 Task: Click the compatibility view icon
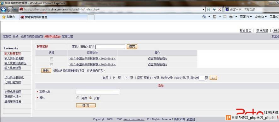click(x=208, y=10)
